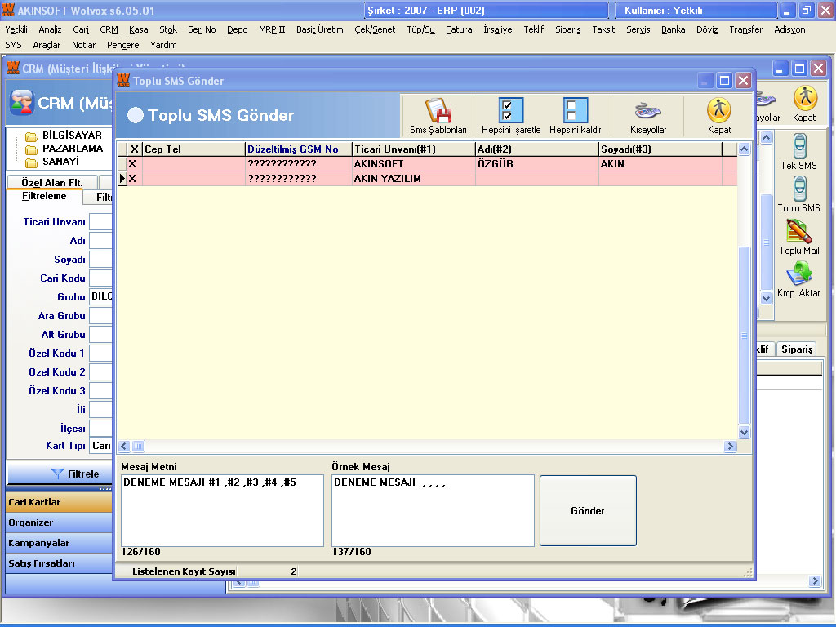Select the AKINSOFT company name cell
836x627 pixels.
(414, 163)
